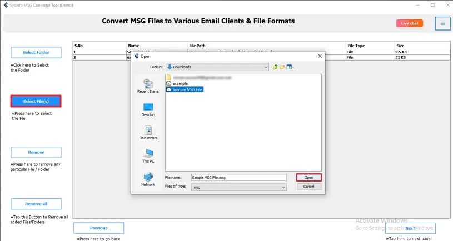The image size is (453, 241).
Task: Select Sample MSG File in the list
Action: (x=185, y=89)
